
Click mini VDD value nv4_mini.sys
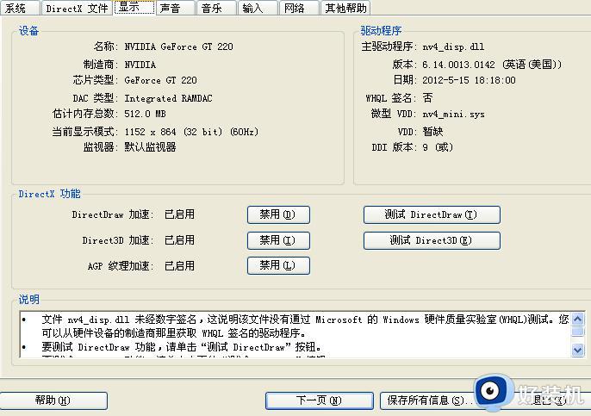pyautogui.click(x=453, y=114)
